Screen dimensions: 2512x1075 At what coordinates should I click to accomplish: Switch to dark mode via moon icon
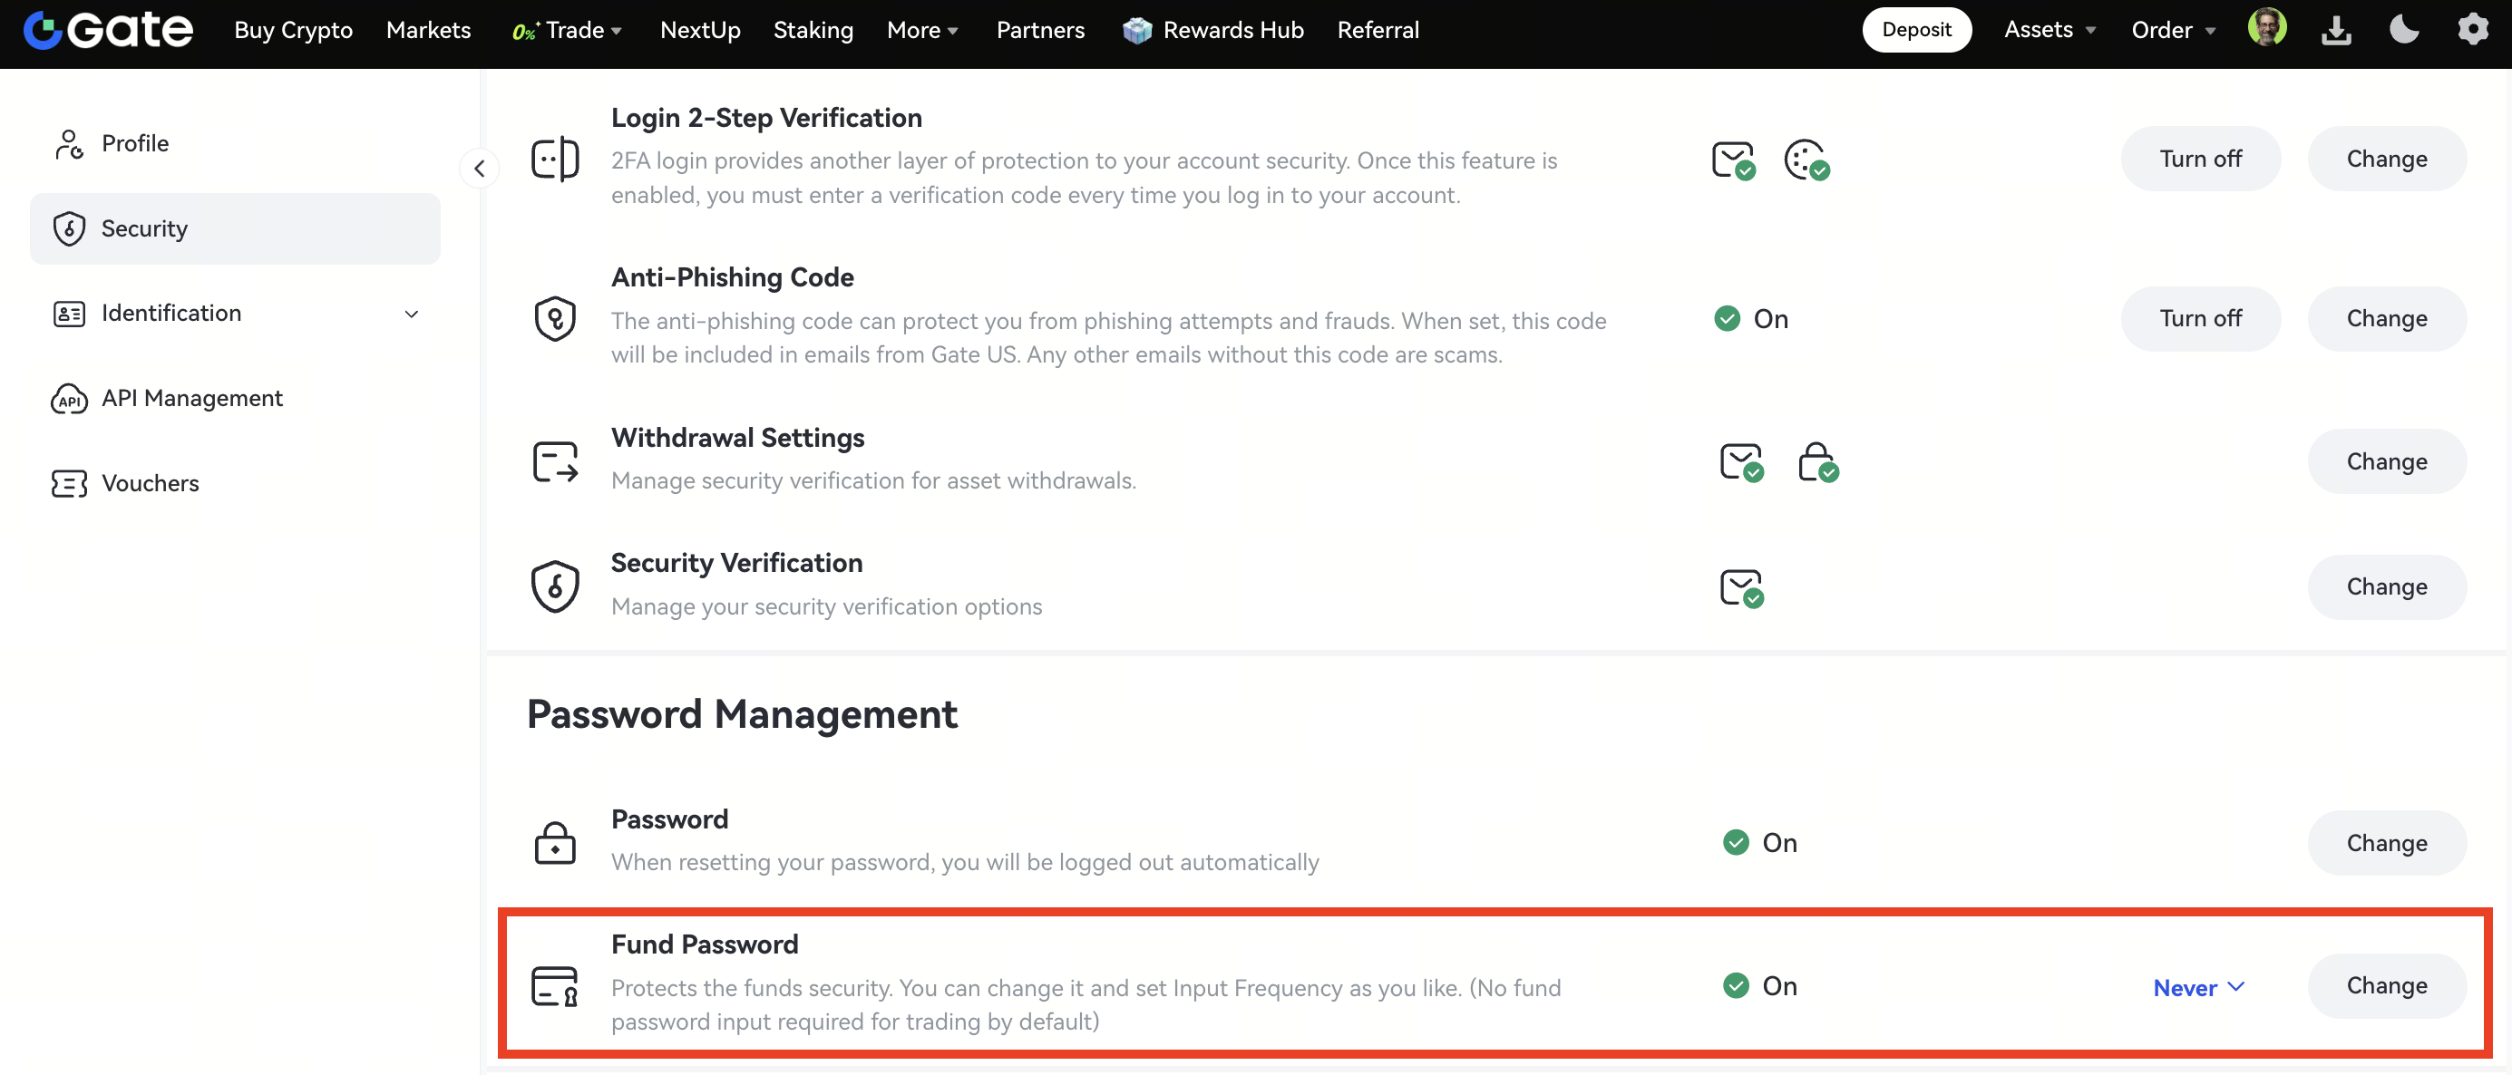(2404, 30)
